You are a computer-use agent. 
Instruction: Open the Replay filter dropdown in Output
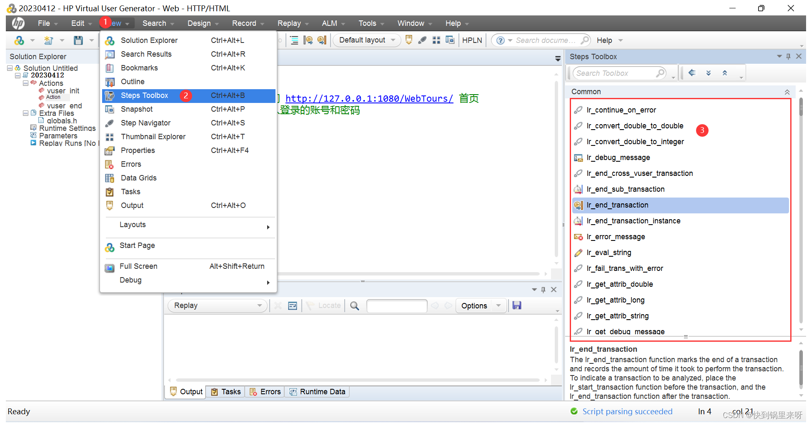pyautogui.click(x=218, y=305)
